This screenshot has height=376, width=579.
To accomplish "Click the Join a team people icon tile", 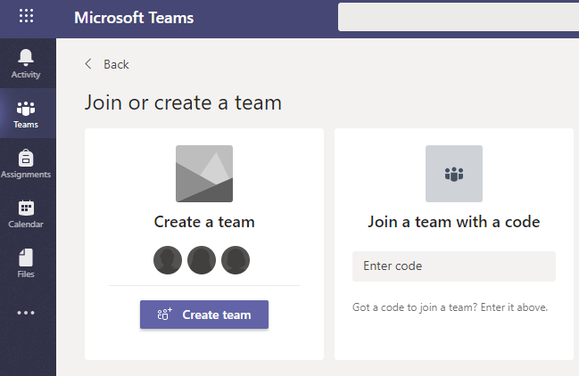I will (x=454, y=174).
